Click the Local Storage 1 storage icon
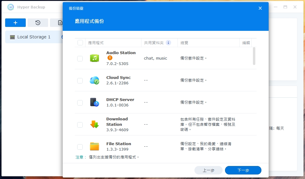The image size is (305, 179). point(12,37)
